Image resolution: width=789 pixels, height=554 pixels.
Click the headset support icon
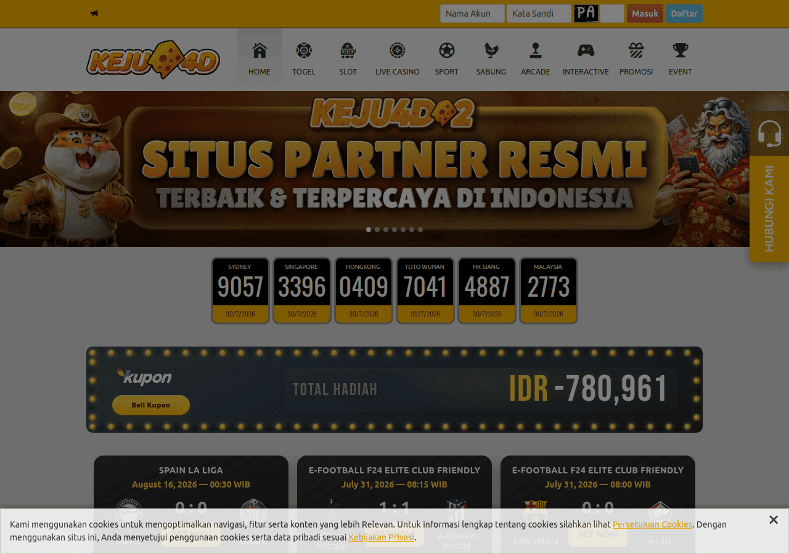click(769, 134)
